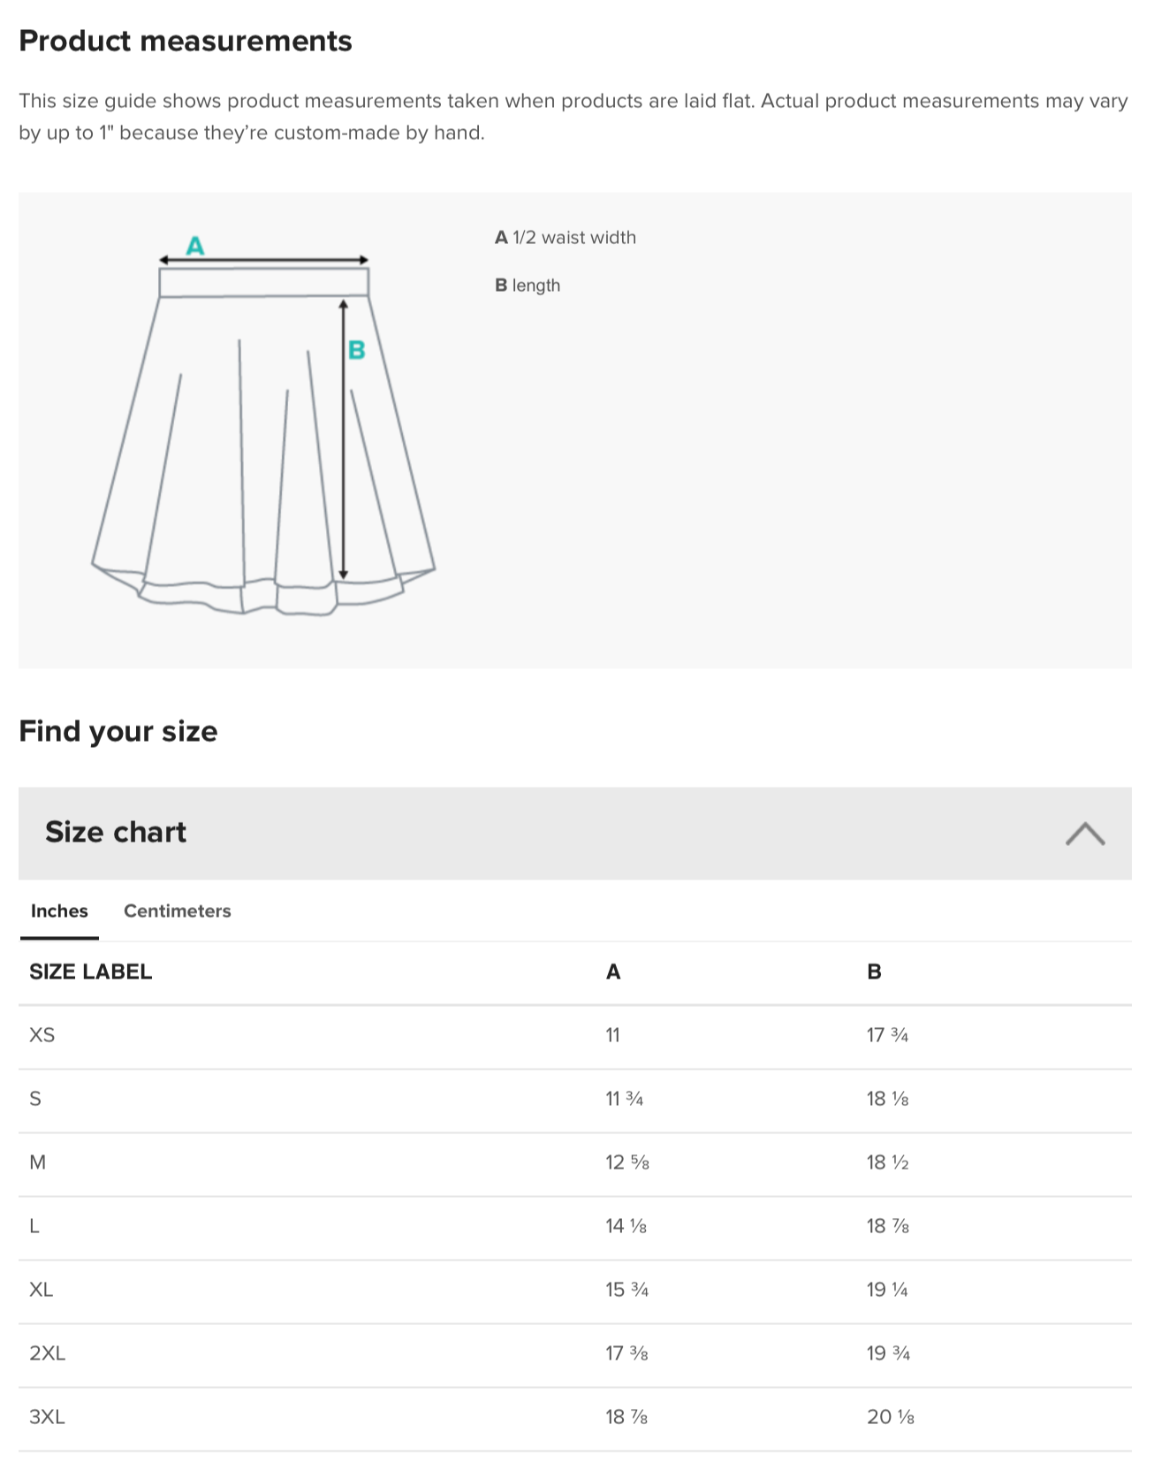Collapse the Size chart chevron arrow

1085,834
